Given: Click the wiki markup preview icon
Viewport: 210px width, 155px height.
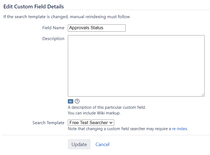Looking at the screenshot, I should (x=71, y=101).
